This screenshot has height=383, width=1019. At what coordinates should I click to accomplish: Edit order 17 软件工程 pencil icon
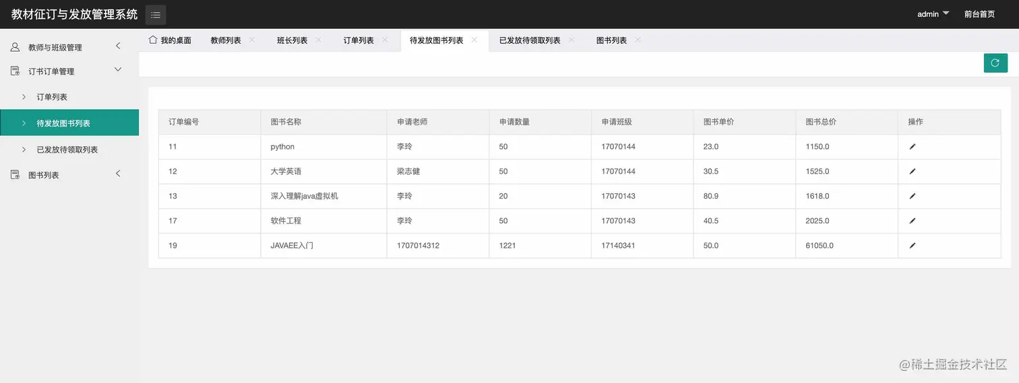point(913,221)
